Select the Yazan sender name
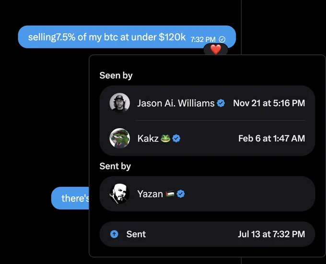The width and height of the screenshot is (326, 264). tap(150, 194)
